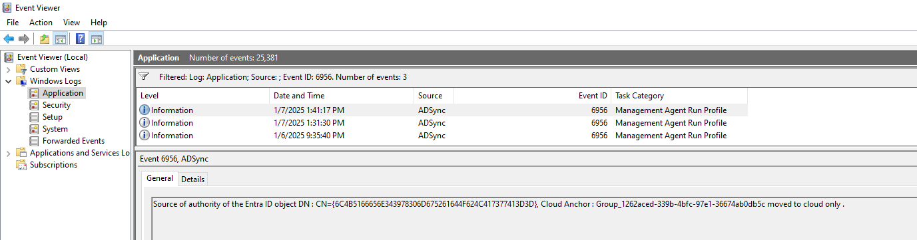The width and height of the screenshot is (917, 240).
Task: Click the Applications and Services Logs folder icon
Action: pyautogui.click(x=22, y=153)
